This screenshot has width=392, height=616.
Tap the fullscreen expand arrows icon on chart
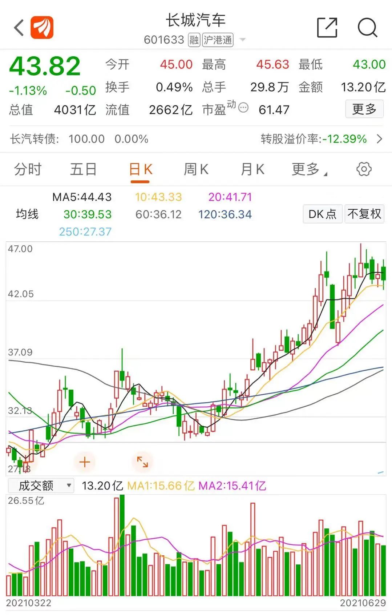tap(142, 462)
